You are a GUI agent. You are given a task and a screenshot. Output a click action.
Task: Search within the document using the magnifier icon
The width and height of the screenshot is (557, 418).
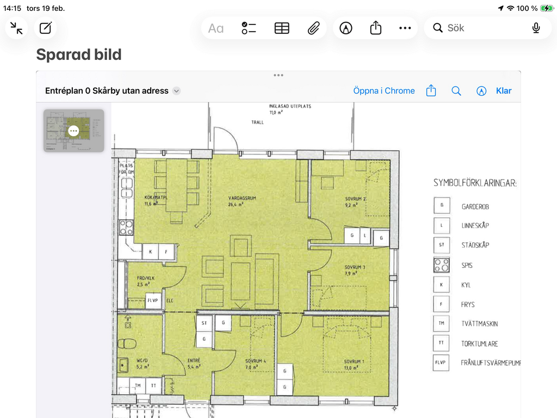[456, 91]
